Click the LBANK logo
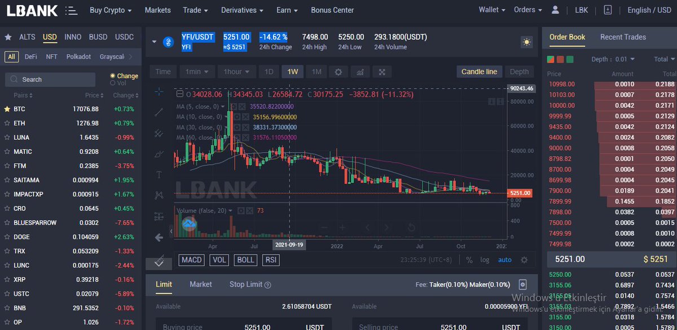This screenshot has width=677, height=330. pyautogui.click(x=32, y=10)
